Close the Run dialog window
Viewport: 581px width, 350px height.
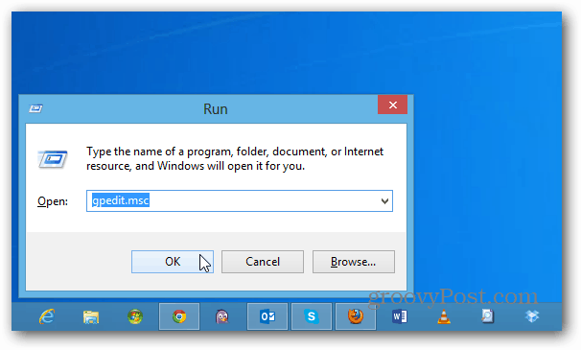tap(393, 105)
